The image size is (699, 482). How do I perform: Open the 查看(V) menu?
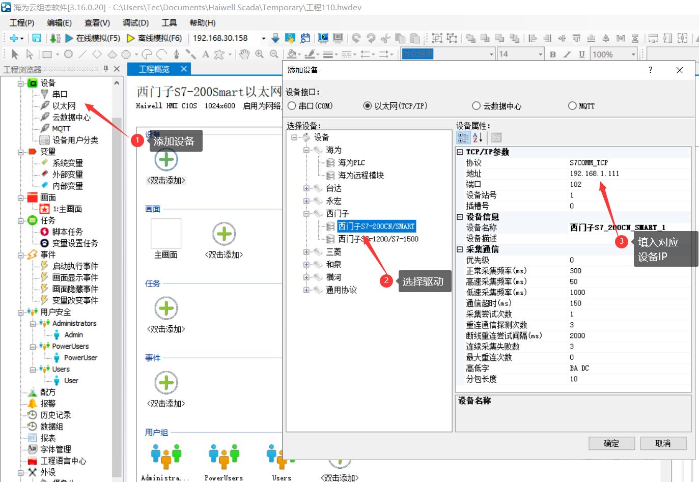(x=97, y=23)
